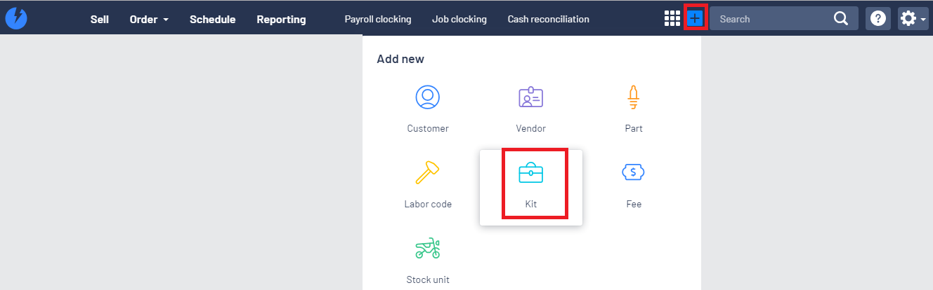This screenshot has width=933, height=290.
Task: Click into the Search input field
Action: point(774,19)
